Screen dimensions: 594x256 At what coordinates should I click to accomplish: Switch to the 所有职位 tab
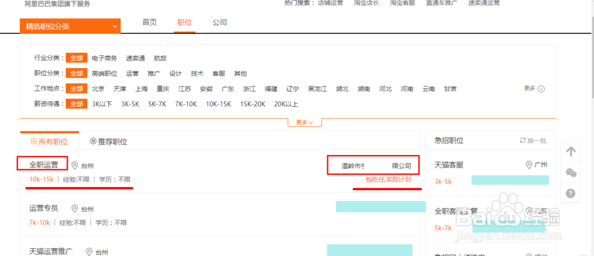(49, 141)
